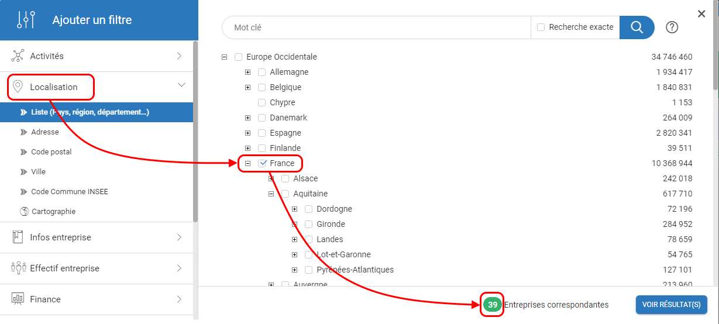Uncheck the France checkbox
The image size is (719, 324).
(x=262, y=163)
